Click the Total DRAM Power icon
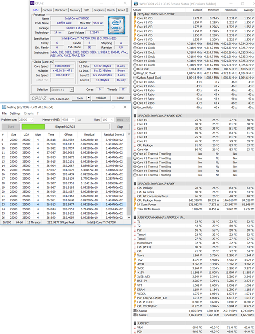This screenshot has height=334, width=255. click(135, 209)
